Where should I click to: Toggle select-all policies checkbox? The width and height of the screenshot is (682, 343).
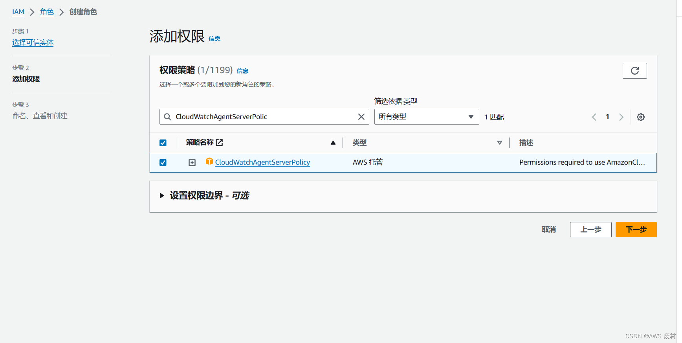tap(163, 143)
